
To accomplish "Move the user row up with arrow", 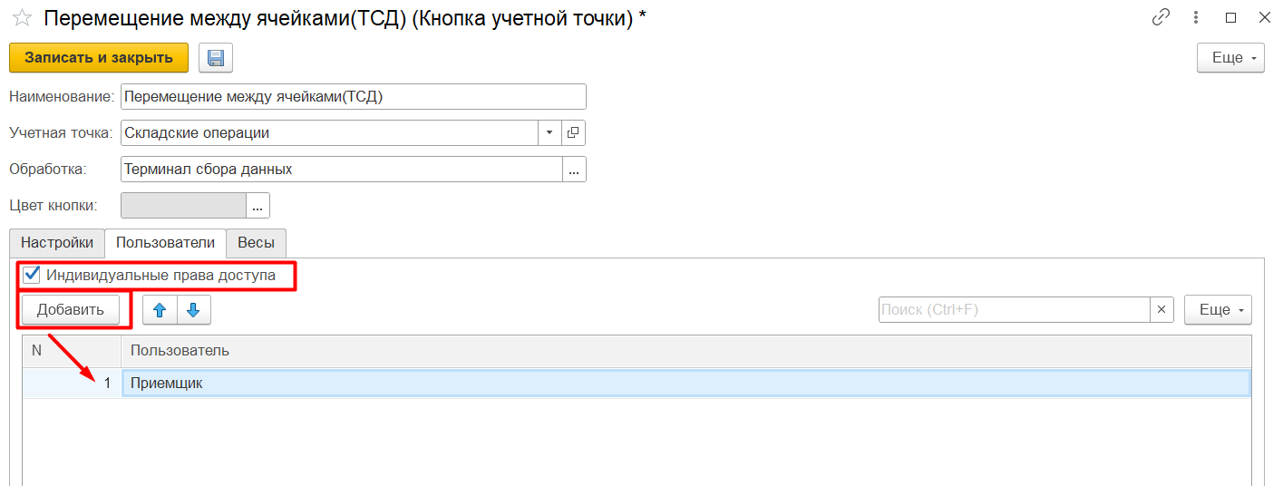I will pos(160,310).
